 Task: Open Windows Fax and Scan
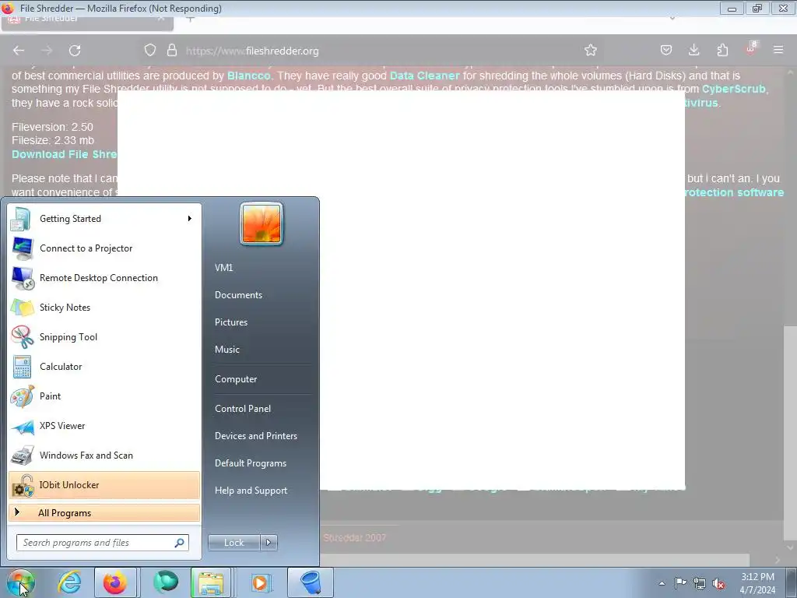104,455
